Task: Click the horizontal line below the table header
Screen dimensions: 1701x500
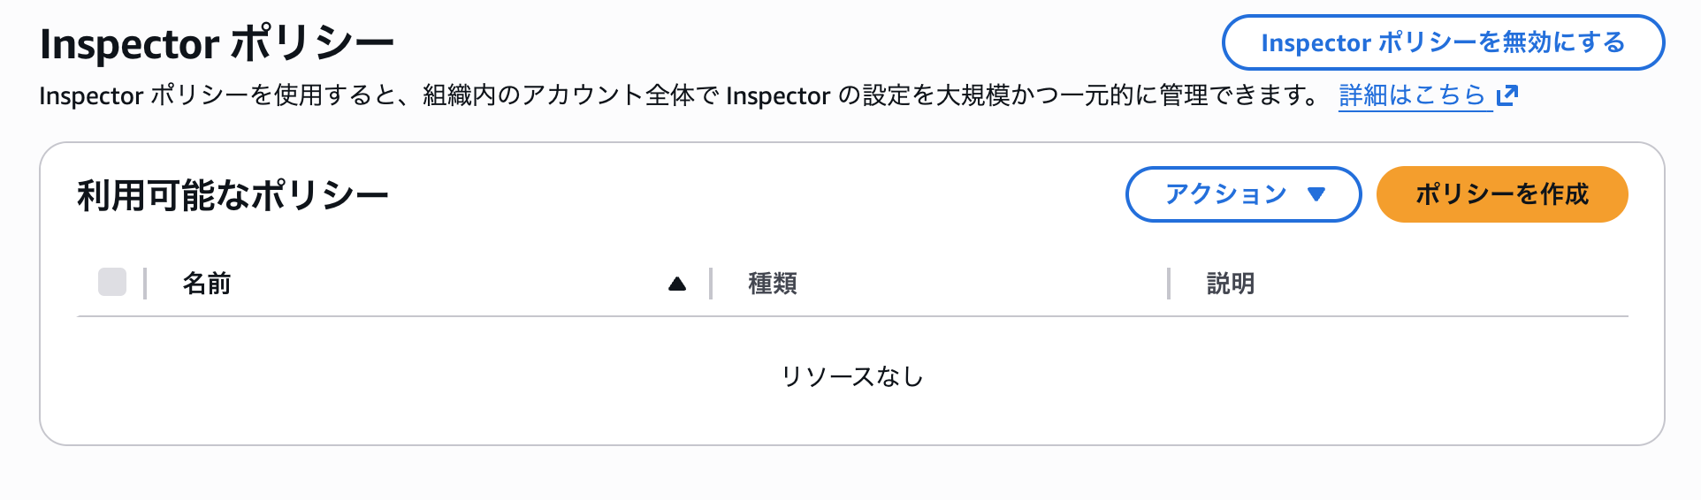Action: pos(852,316)
